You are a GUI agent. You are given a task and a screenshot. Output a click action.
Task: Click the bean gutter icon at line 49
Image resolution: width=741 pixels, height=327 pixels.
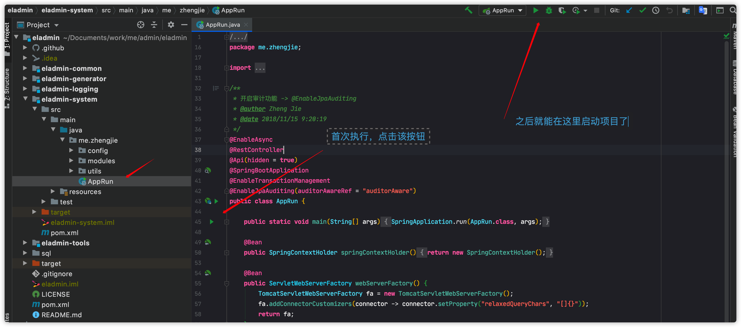coord(208,242)
